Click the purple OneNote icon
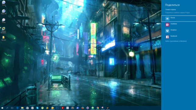This screenshot has height=110, width=196. [167, 25]
